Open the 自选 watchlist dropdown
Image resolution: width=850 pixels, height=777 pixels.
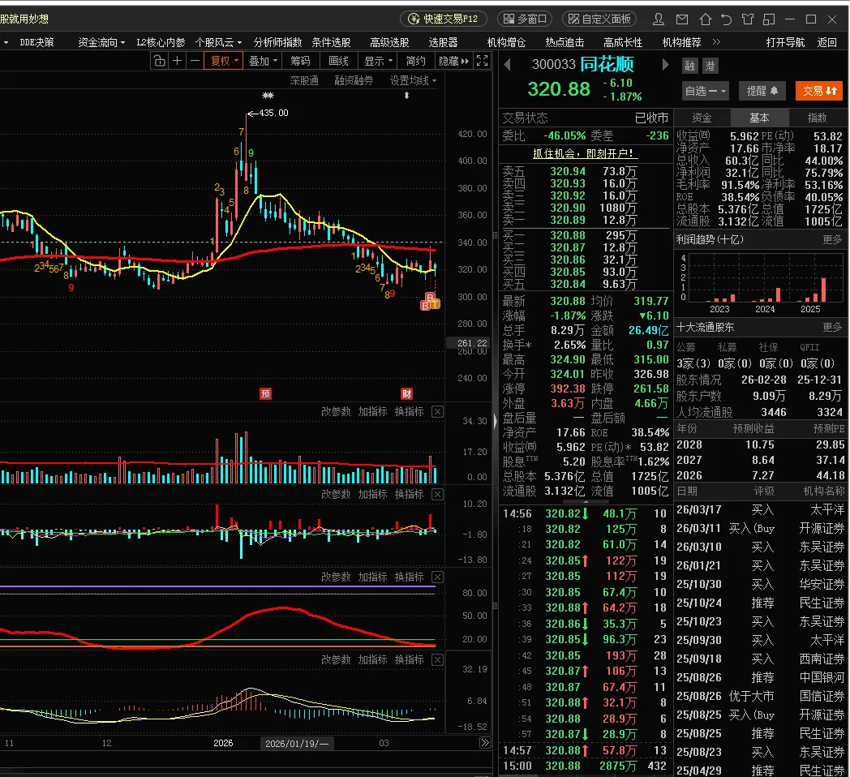click(705, 91)
